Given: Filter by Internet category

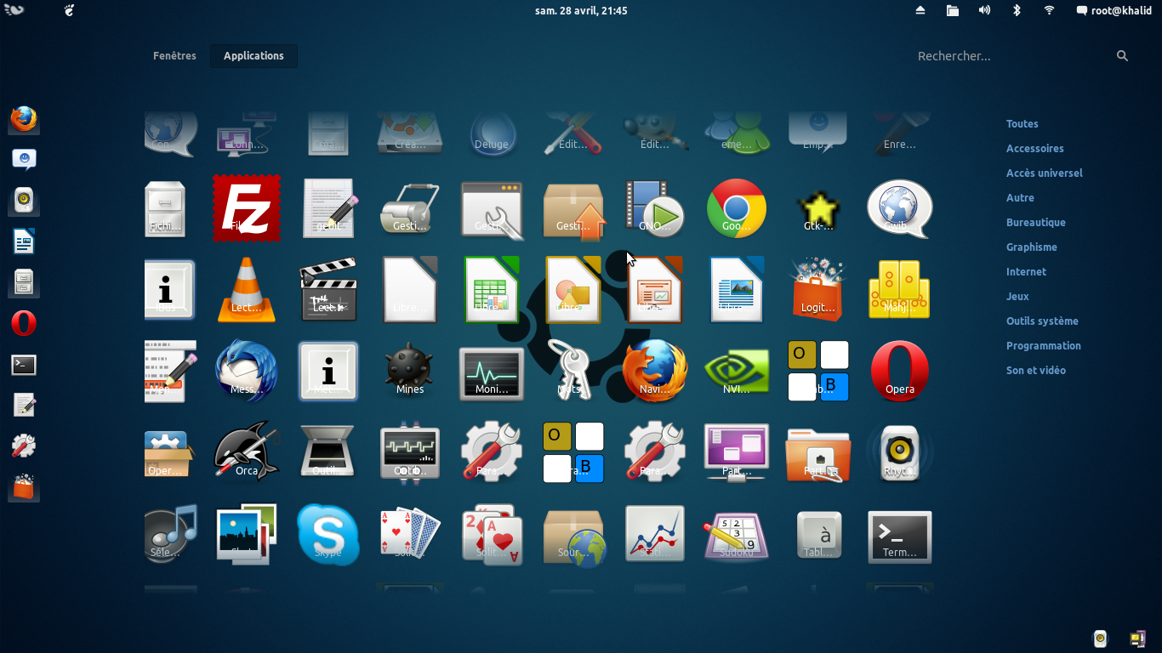Looking at the screenshot, I should coord(1026,271).
